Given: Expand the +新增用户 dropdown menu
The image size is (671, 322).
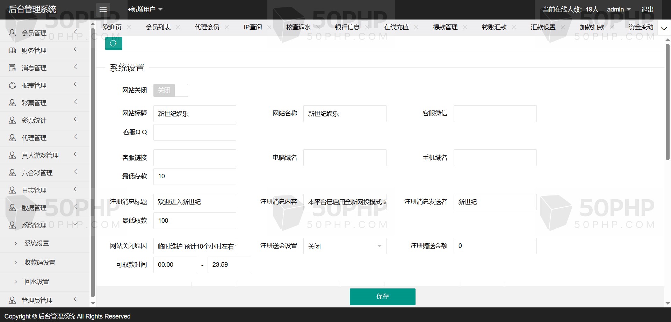Looking at the screenshot, I should point(145,9).
